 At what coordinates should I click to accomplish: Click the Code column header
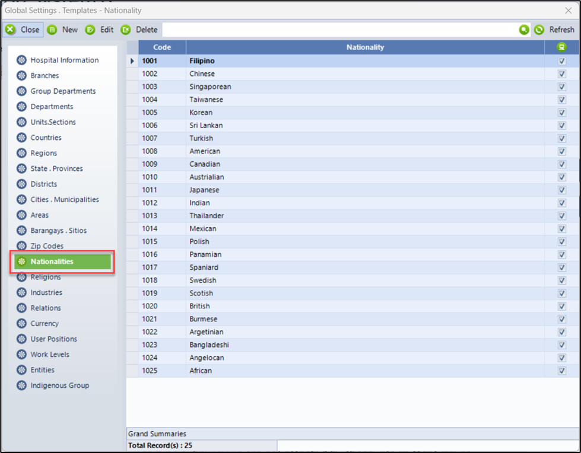162,47
